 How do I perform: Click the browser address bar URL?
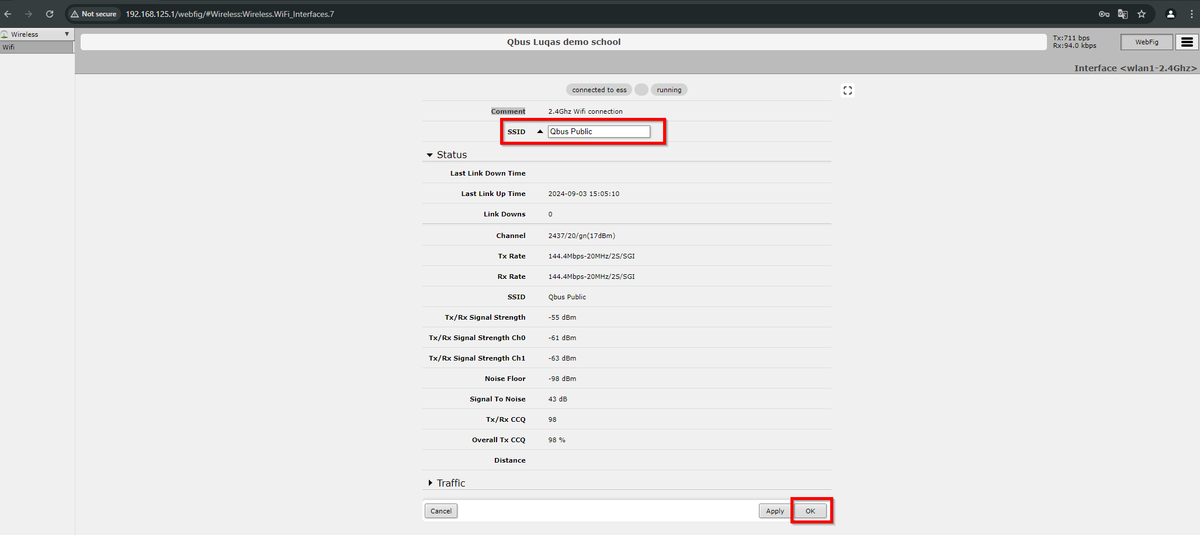point(230,14)
